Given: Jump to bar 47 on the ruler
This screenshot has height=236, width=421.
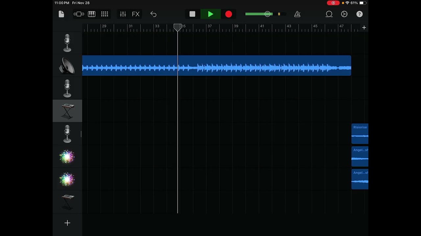Looking at the screenshot, I should click(x=341, y=26).
